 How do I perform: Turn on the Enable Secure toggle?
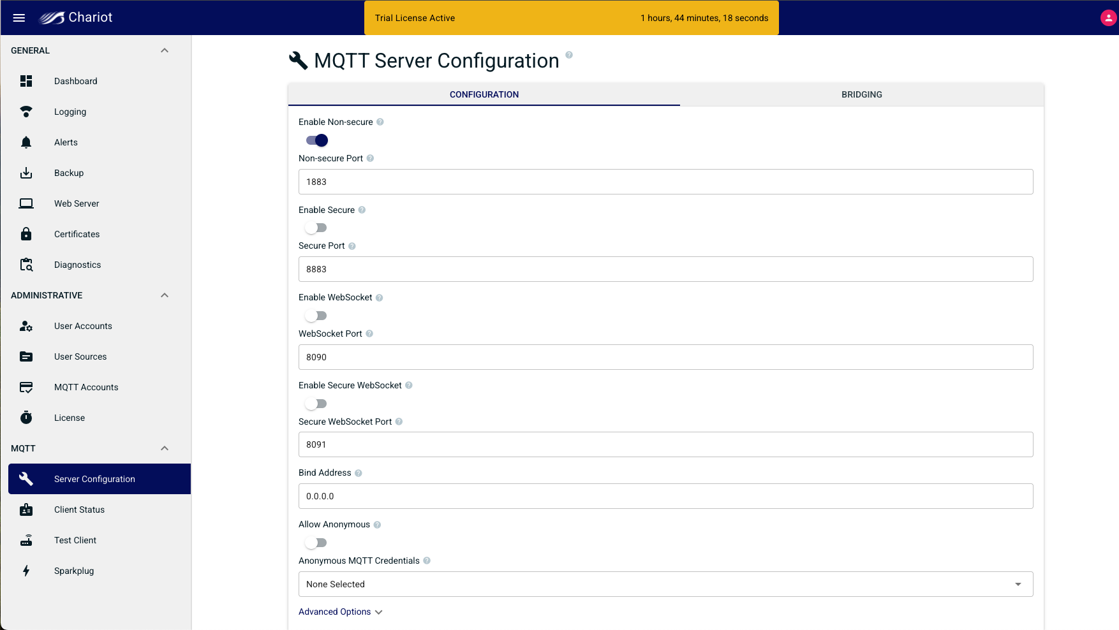click(316, 228)
